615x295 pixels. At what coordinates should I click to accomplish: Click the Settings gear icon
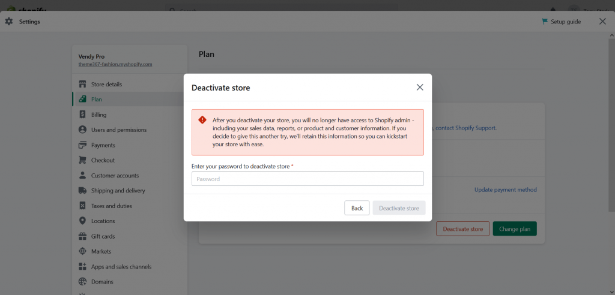click(x=8, y=22)
